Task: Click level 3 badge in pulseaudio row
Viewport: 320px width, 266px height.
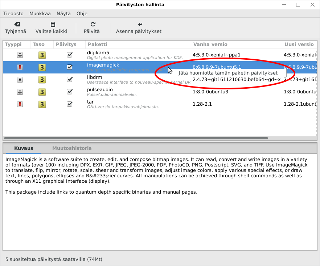Action: coord(42,92)
